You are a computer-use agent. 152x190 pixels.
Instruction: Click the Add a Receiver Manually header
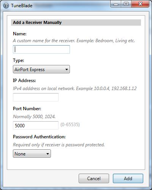(37, 22)
